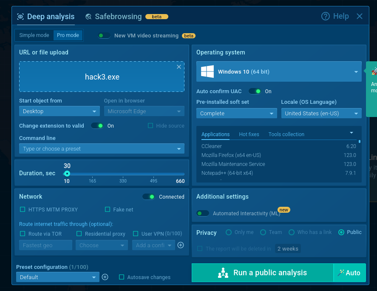The image size is (377, 291).
Task: Remove hack3.exe with the small X
Action: point(179,67)
